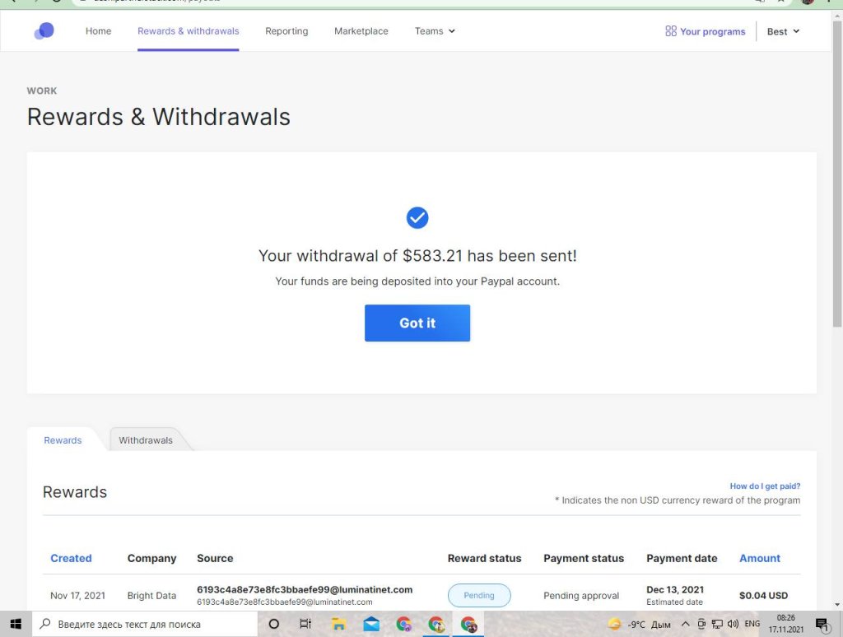Click the Windows taskbar search field
Viewport: 843px width, 637px height.
(x=145, y=624)
